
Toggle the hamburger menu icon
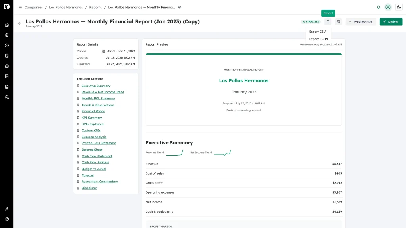pyautogui.click(x=20, y=7)
